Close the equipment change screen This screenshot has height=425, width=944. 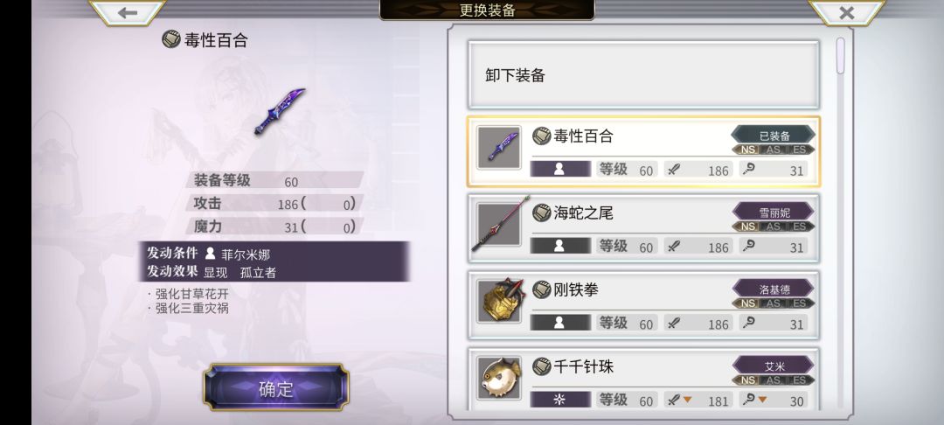846,12
